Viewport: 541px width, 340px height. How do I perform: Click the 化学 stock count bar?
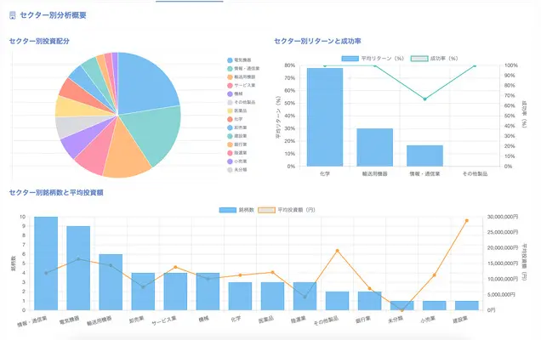click(240, 296)
